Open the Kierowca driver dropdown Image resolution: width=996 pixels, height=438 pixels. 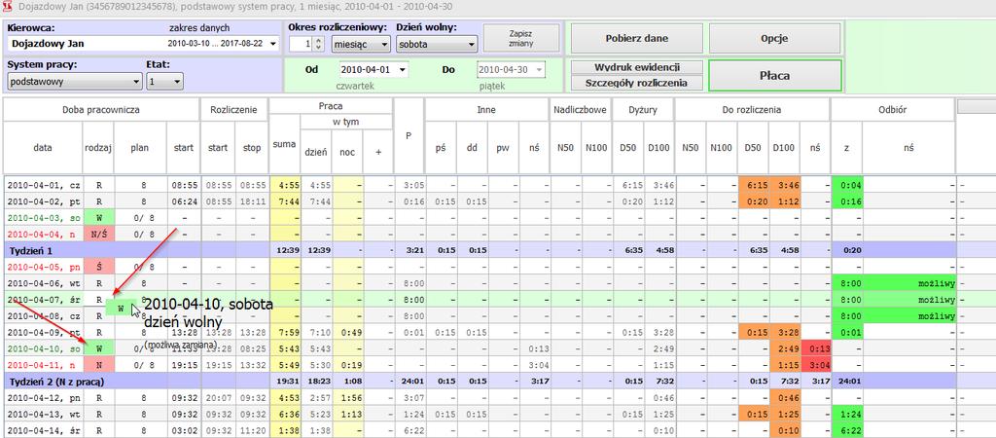point(272,44)
